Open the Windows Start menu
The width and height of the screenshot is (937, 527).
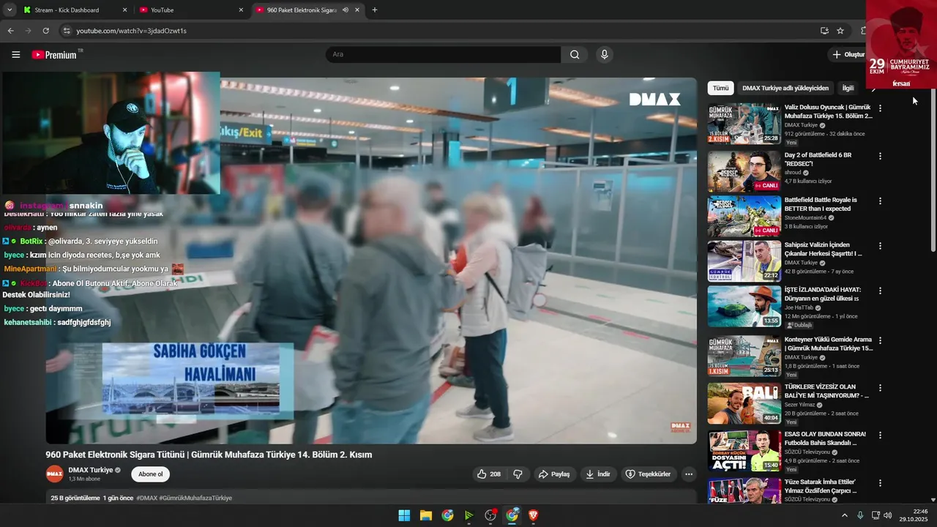pyautogui.click(x=404, y=515)
